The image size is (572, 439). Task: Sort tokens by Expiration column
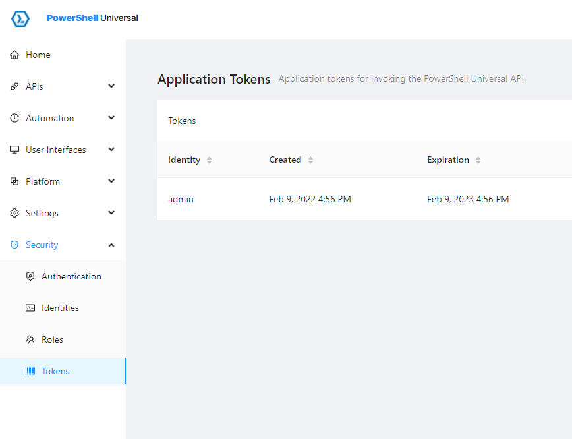(x=478, y=160)
